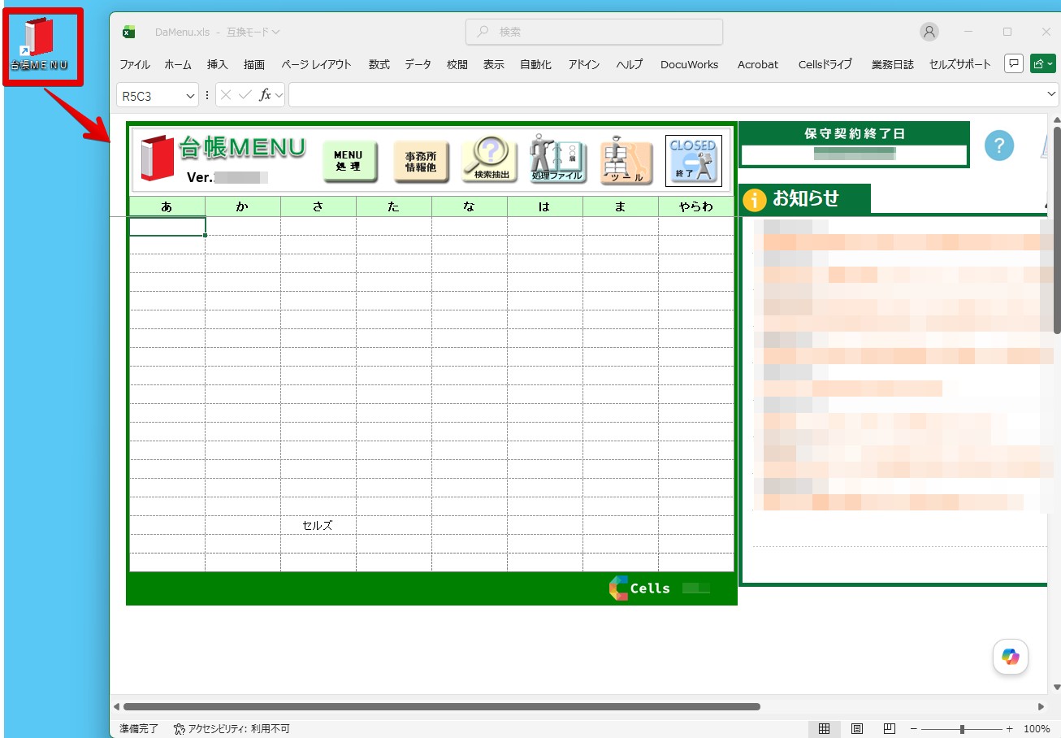Select the か column header
The height and width of the screenshot is (738, 1061).
(243, 206)
